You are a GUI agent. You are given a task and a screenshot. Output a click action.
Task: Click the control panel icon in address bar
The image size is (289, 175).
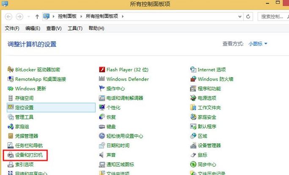pos(46,16)
